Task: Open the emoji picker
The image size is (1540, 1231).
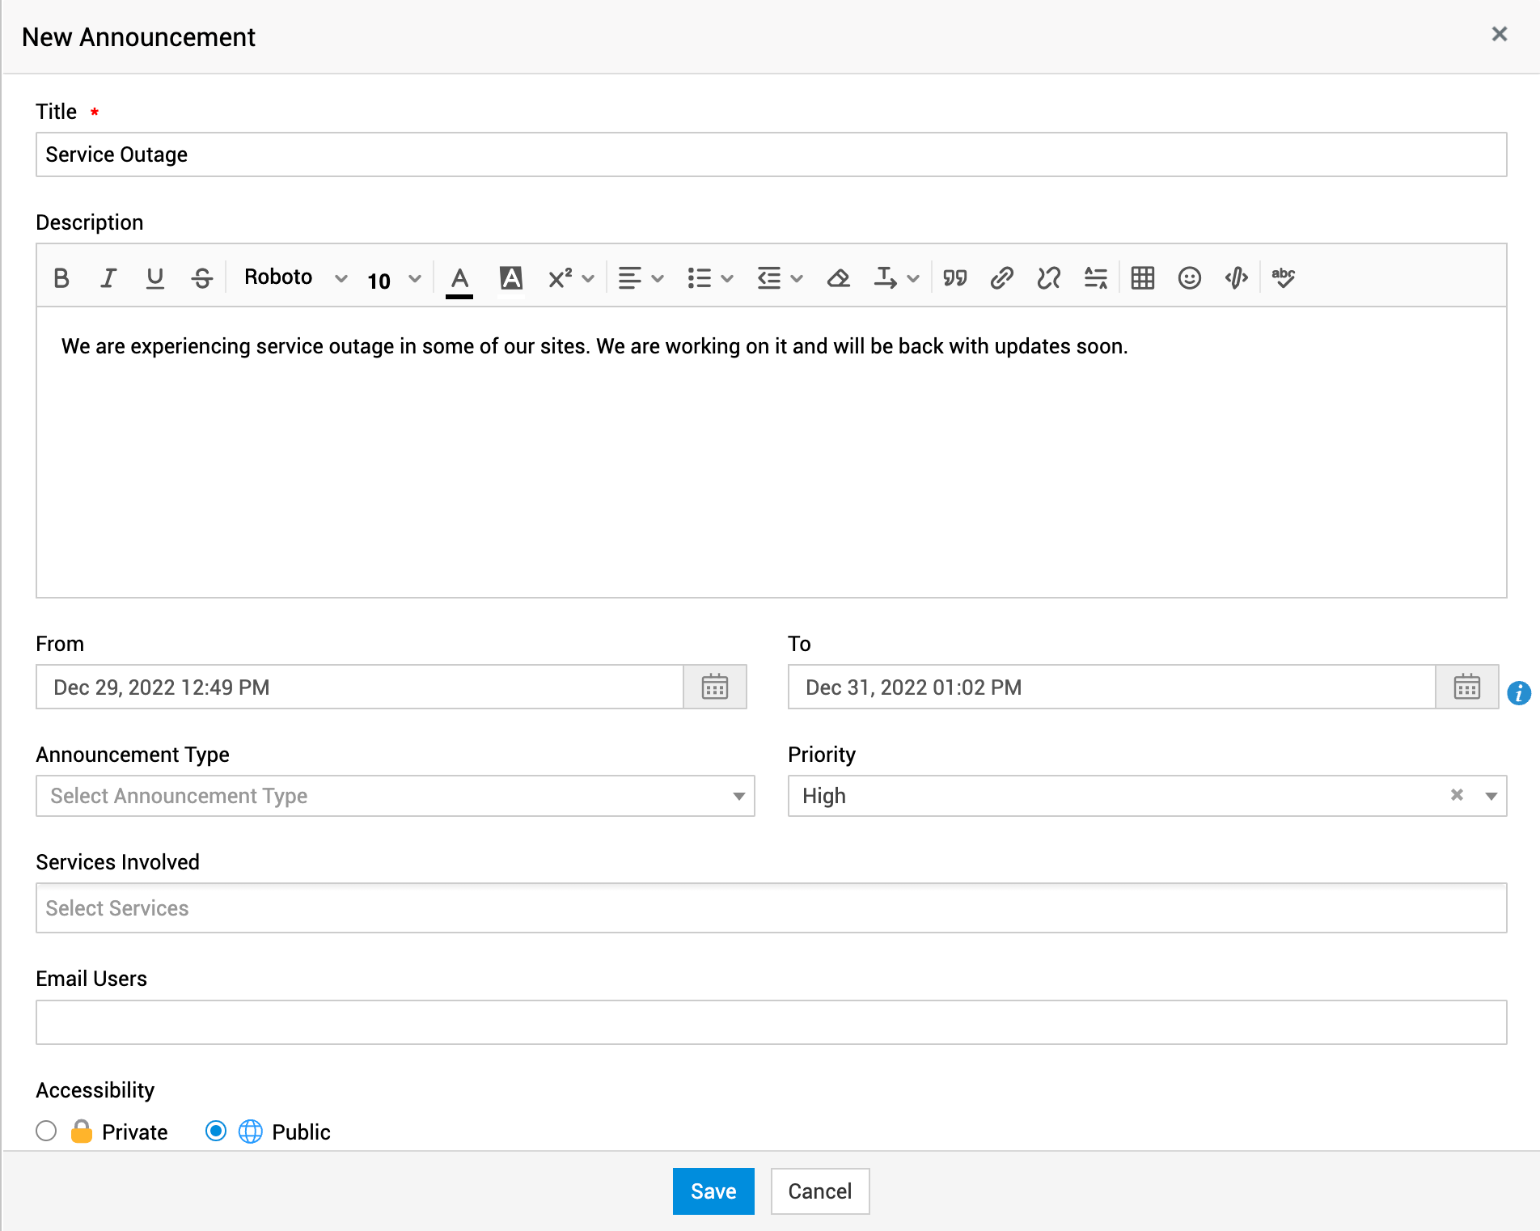Action: coord(1189,278)
